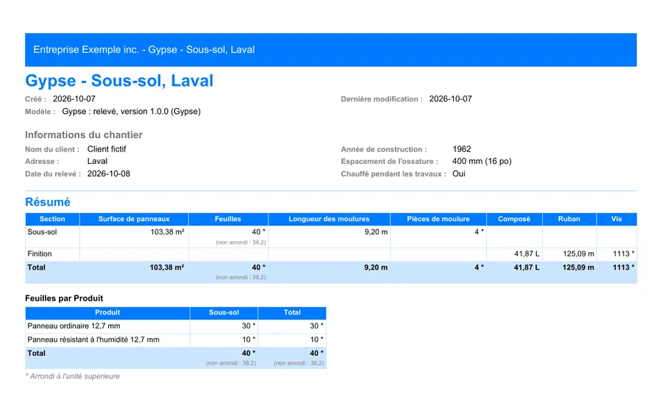The height and width of the screenshot is (413, 662).
Task: Click the 'Oui' value for Chauffé pendant les travaux
Action: (459, 174)
